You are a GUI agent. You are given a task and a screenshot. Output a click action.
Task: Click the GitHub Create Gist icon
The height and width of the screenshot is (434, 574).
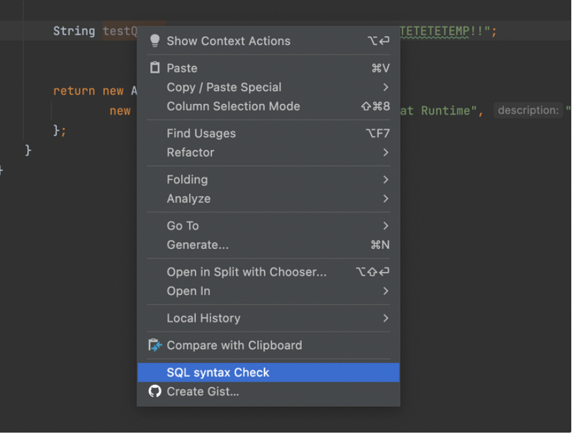pos(155,392)
